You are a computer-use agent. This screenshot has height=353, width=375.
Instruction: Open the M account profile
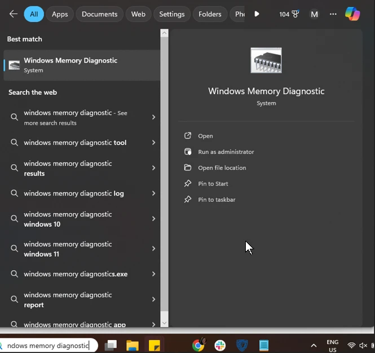click(x=314, y=14)
